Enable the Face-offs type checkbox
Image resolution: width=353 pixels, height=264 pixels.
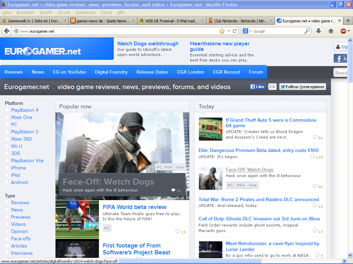[7, 239]
